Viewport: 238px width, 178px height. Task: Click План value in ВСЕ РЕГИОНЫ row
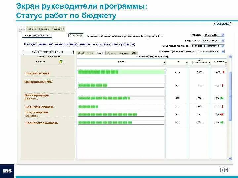pyautogui.click(x=177, y=72)
